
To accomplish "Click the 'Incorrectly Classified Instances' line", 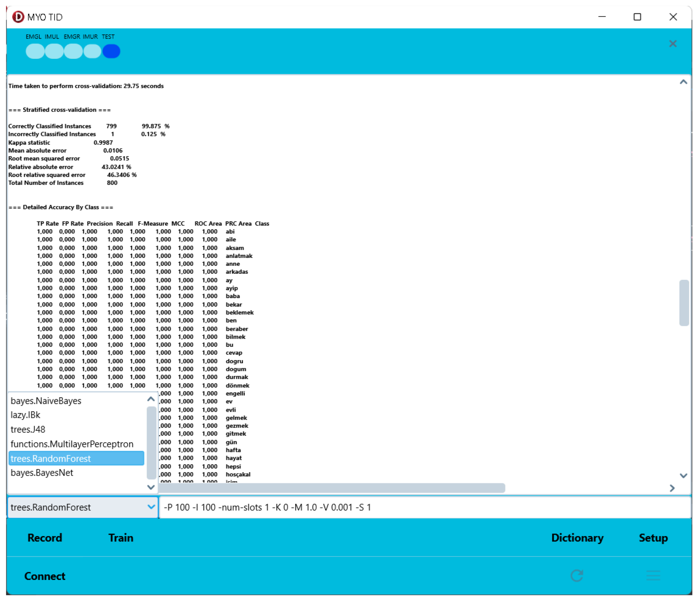I will tap(87, 134).
